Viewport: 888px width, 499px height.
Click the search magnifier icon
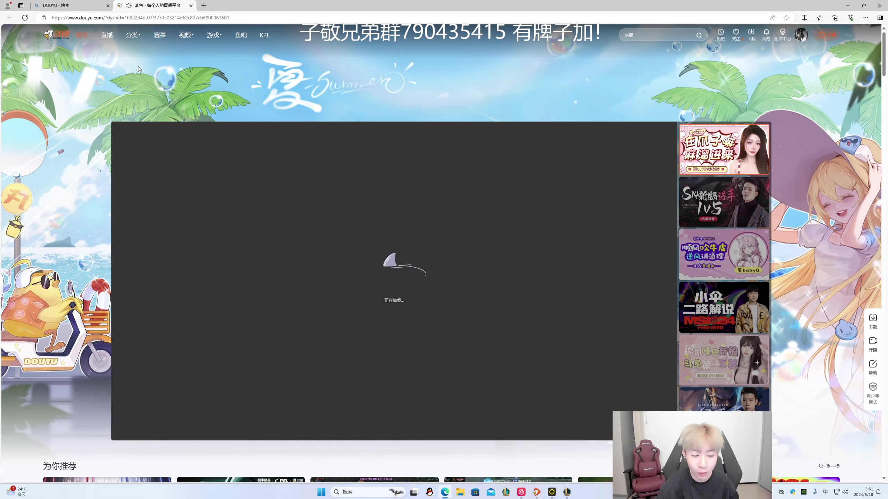699,35
